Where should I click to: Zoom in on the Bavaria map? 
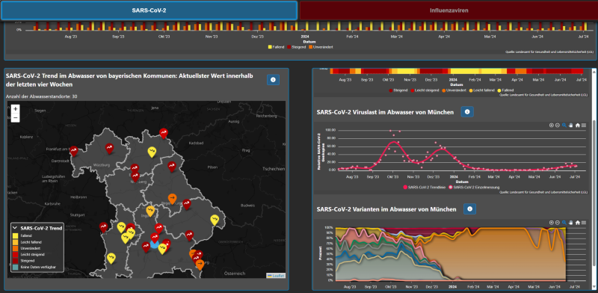[15, 108]
